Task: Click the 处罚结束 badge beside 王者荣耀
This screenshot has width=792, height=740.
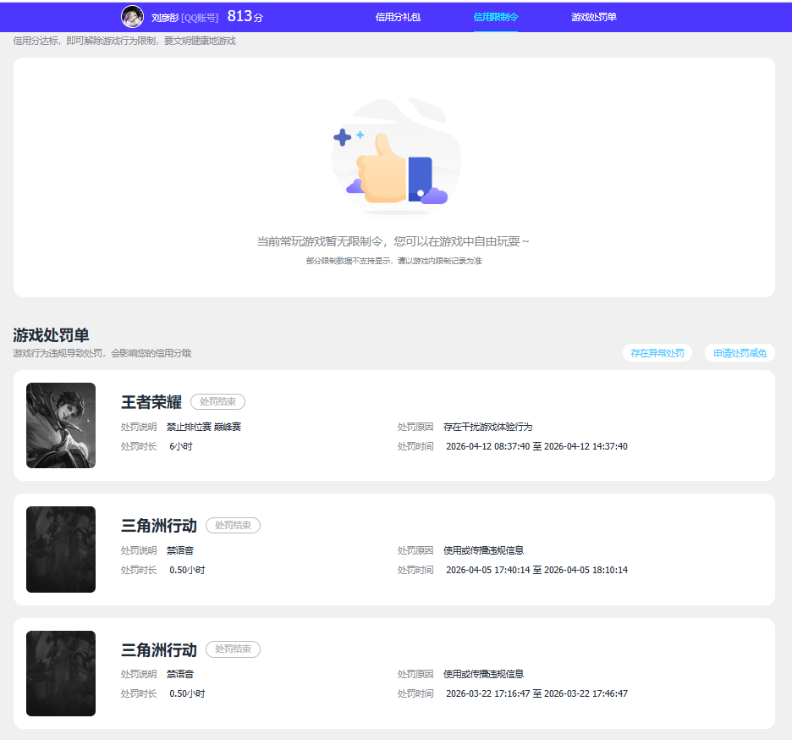Action: pyautogui.click(x=217, y=401)
